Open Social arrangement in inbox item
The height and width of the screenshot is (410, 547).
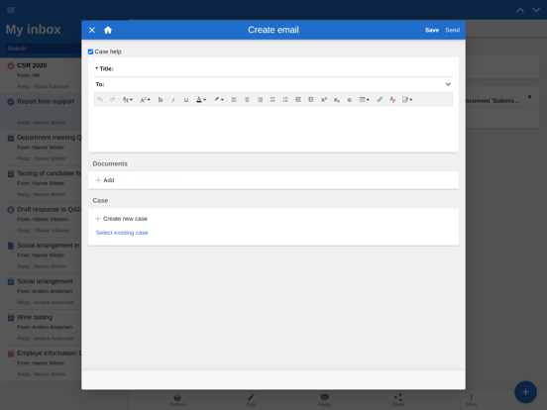point(41,256)
